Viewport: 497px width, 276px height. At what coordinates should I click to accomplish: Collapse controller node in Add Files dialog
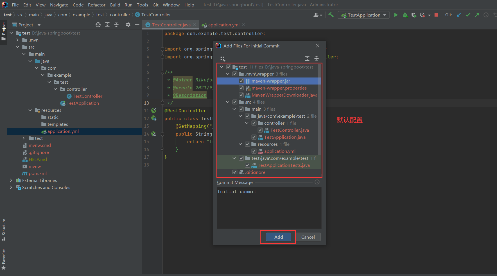[x=247, y=123]
